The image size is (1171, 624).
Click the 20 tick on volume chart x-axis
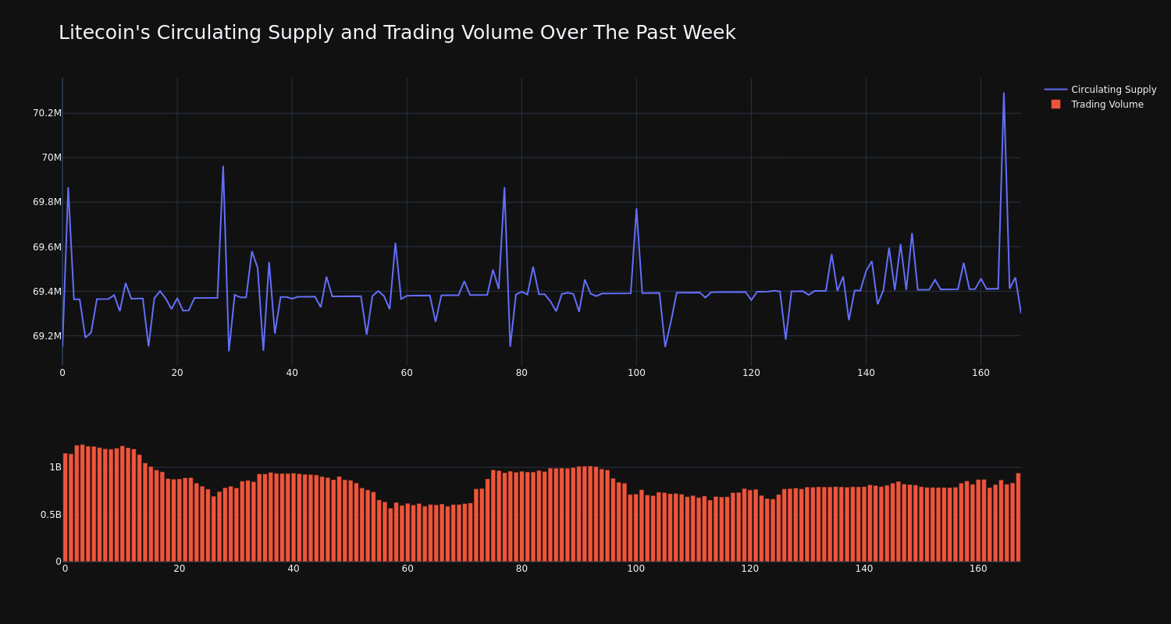[x=180, y=569]
